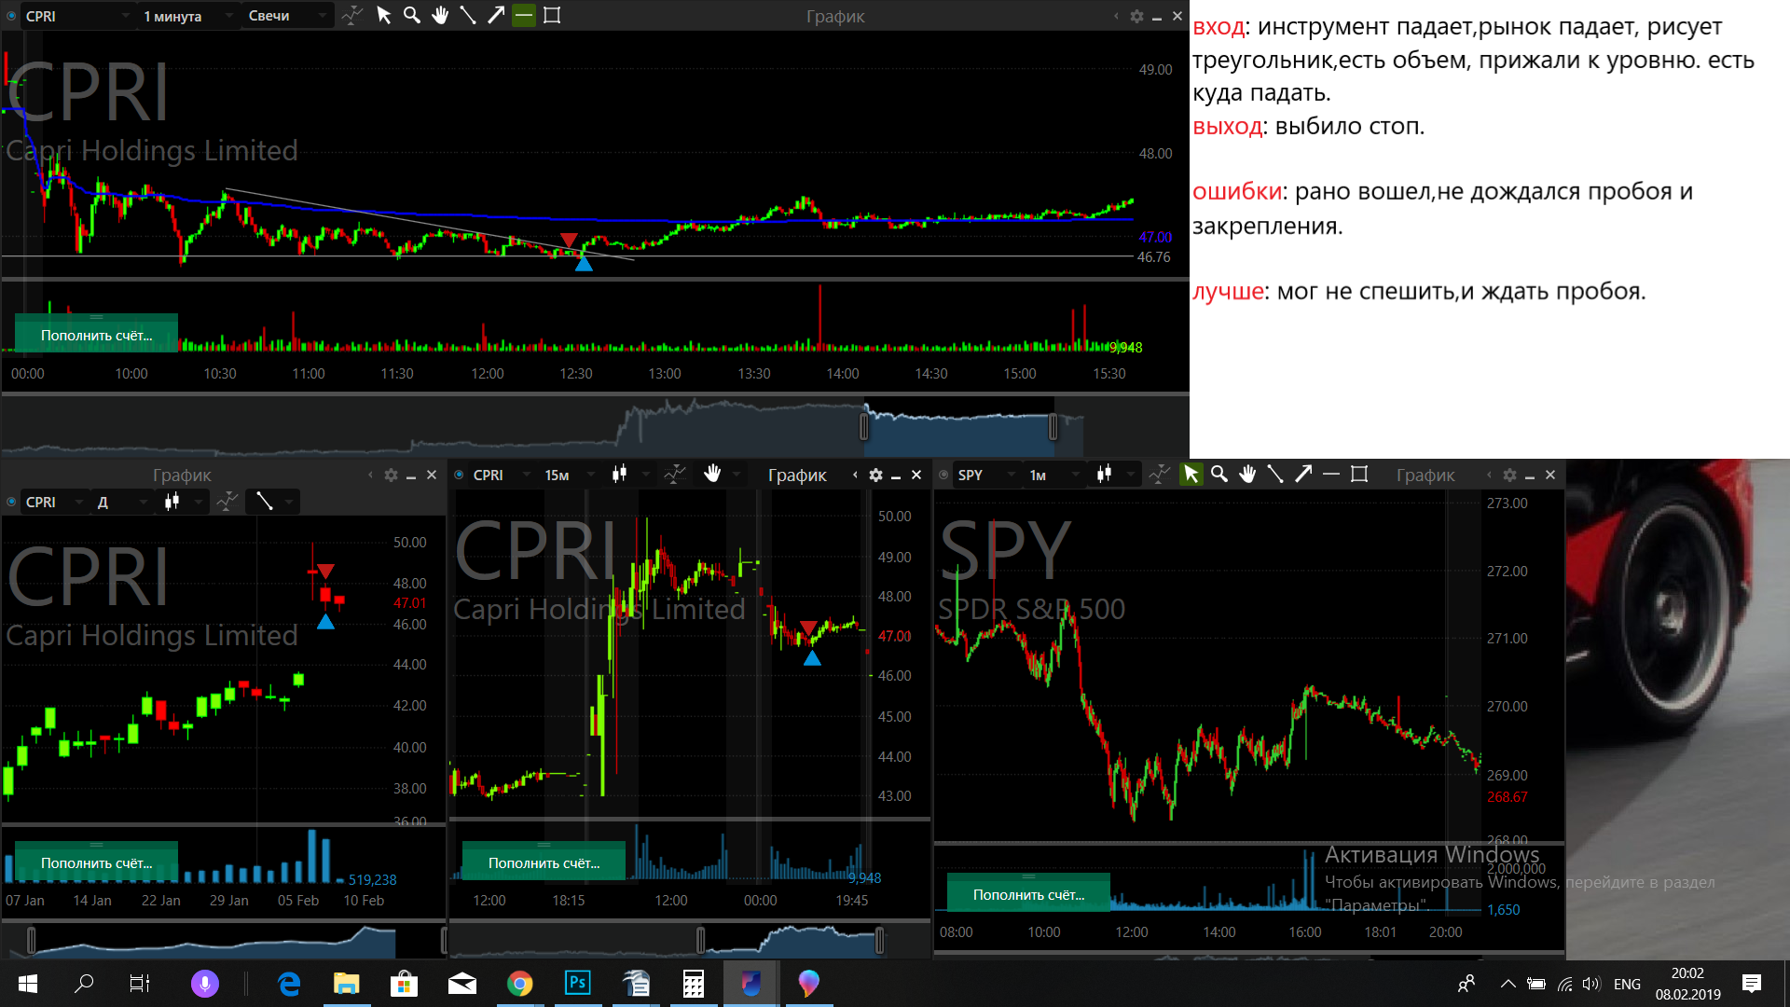Select trend line tool in top CPRI chart

(468, 16)
